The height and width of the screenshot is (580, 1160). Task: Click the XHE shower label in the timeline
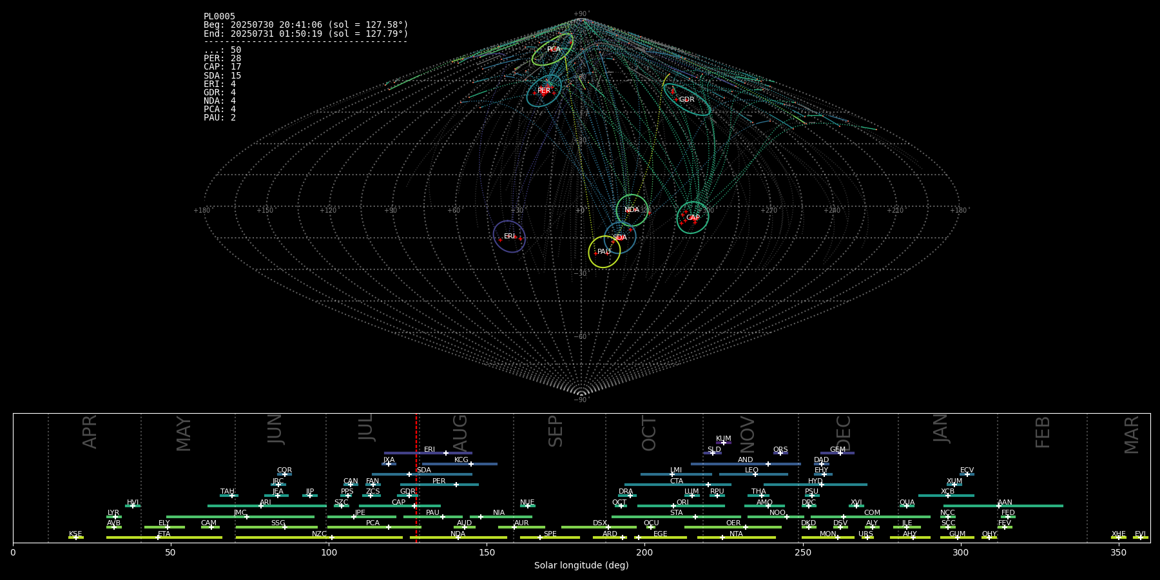[x=1119, y=534]
